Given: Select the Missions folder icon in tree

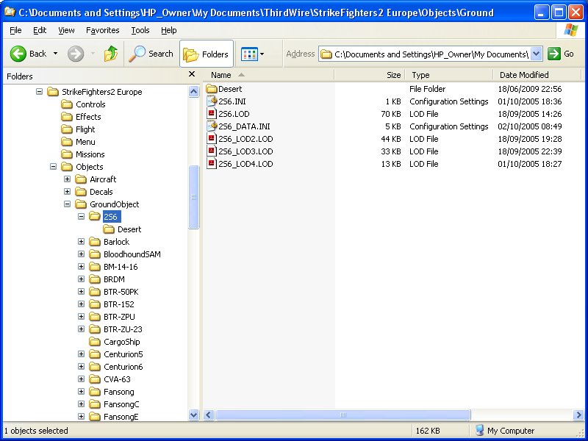Looking at the screenshot, I should [67, 154].
